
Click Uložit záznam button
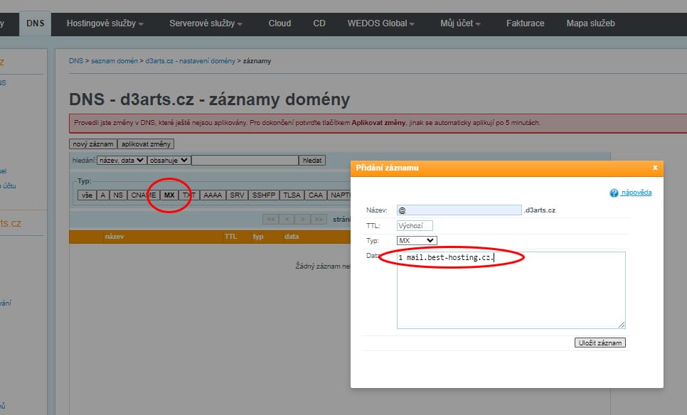[600, 343]
